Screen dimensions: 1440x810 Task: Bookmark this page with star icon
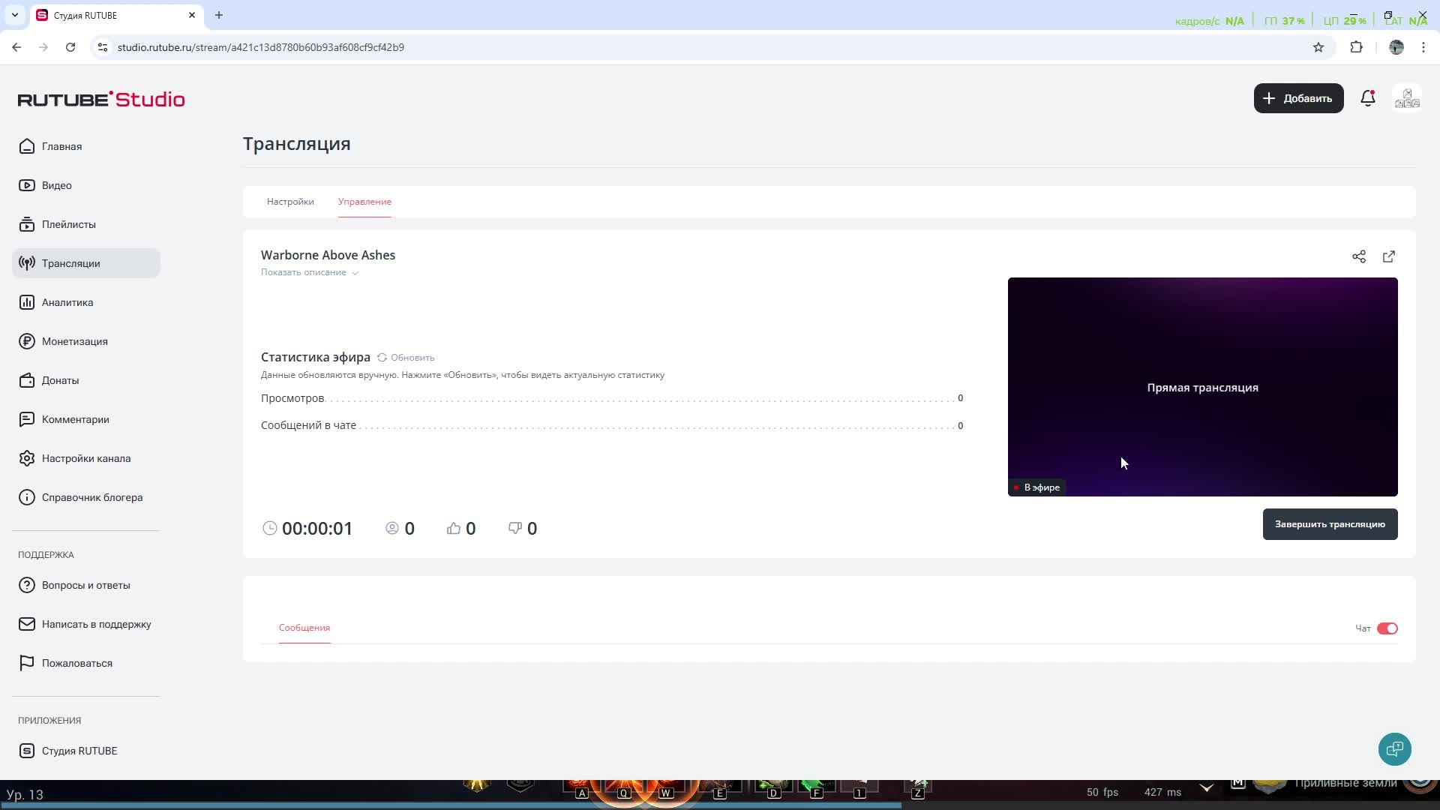point(1318,47)
